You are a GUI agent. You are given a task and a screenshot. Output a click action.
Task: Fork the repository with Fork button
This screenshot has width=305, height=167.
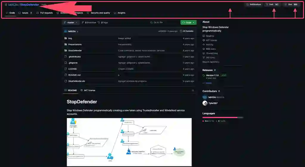click(x=272, y=4)
